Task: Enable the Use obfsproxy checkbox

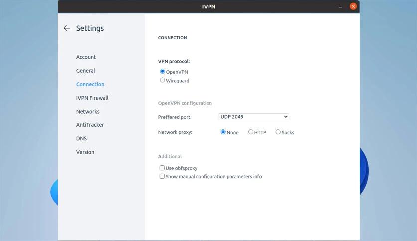Action: click(x=162, y=168)
